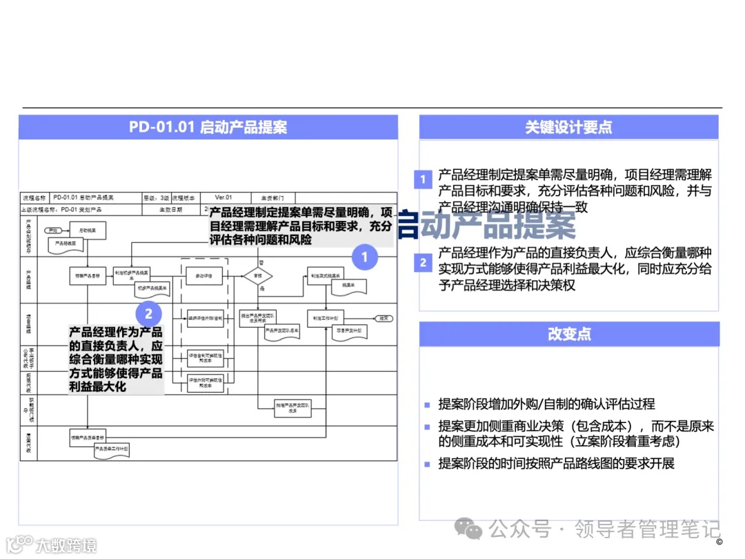Click the 开始 start oval shape
This screenshot has height=559, width=745.
point(53,229)
